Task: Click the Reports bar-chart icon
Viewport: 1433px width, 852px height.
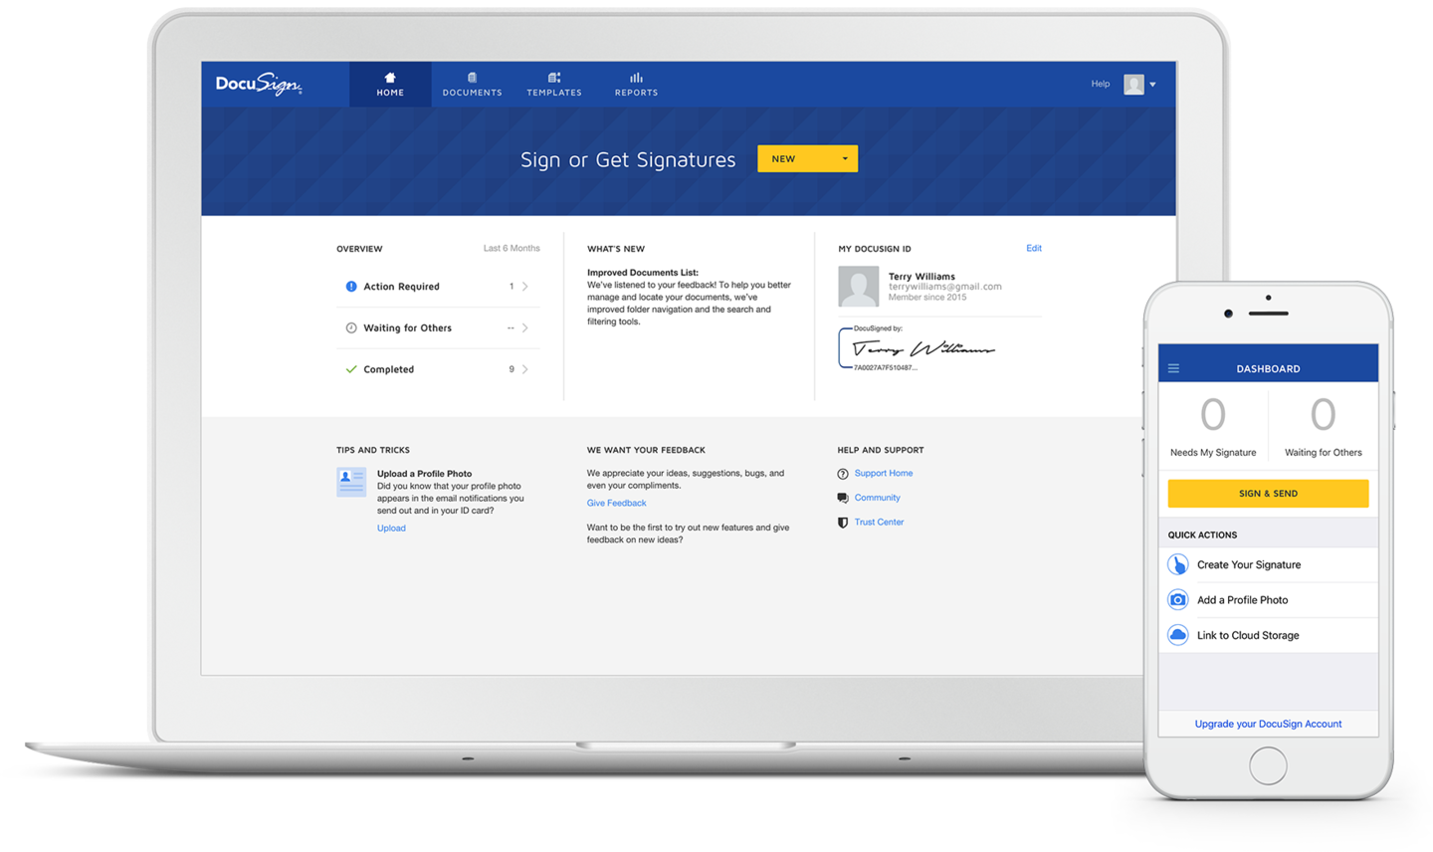Action: [636, 77]
